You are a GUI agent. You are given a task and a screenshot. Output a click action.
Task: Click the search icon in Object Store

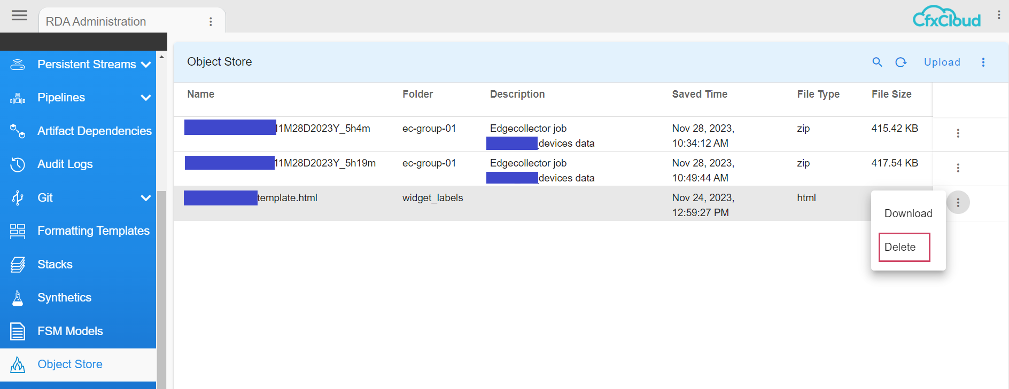pyautogui.click(x=877, y=62)
